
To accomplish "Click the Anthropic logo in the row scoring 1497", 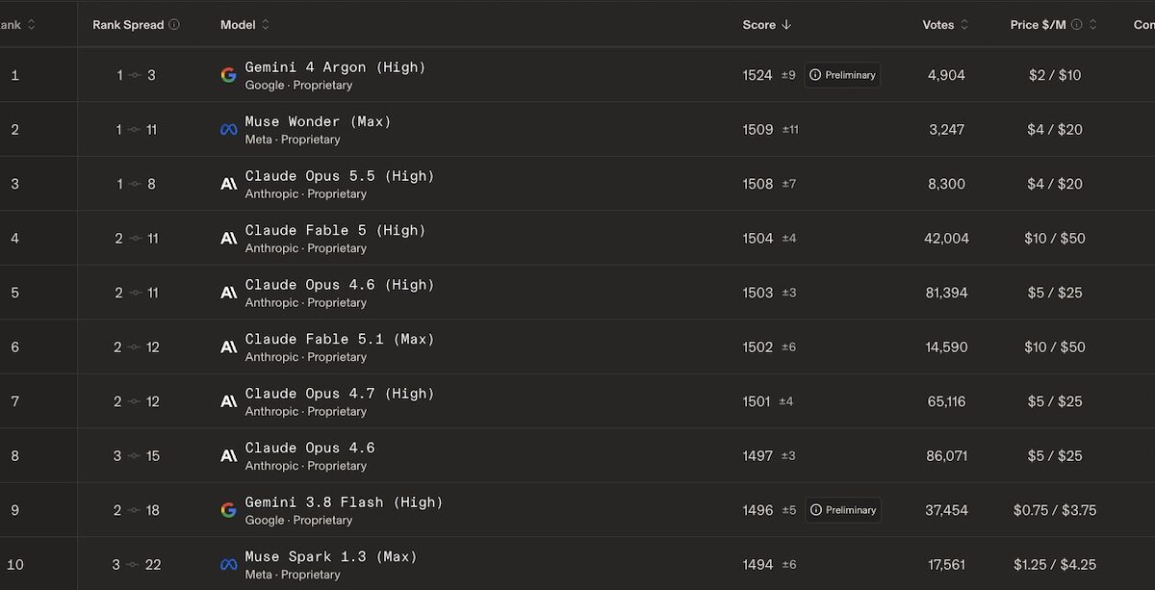I will [x=228, y=456].
